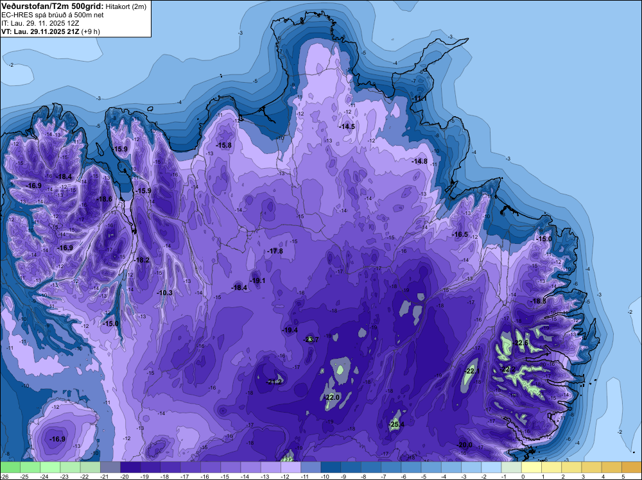This screenshot has width=642, height=480.
Task: Select the -19.1 temperature label
Action: click(257, 280)
